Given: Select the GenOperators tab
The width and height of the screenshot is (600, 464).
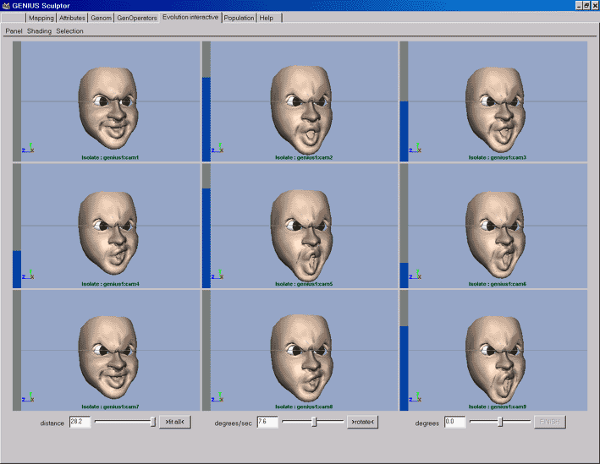Looking at the screenshot, I should point(136,18).
